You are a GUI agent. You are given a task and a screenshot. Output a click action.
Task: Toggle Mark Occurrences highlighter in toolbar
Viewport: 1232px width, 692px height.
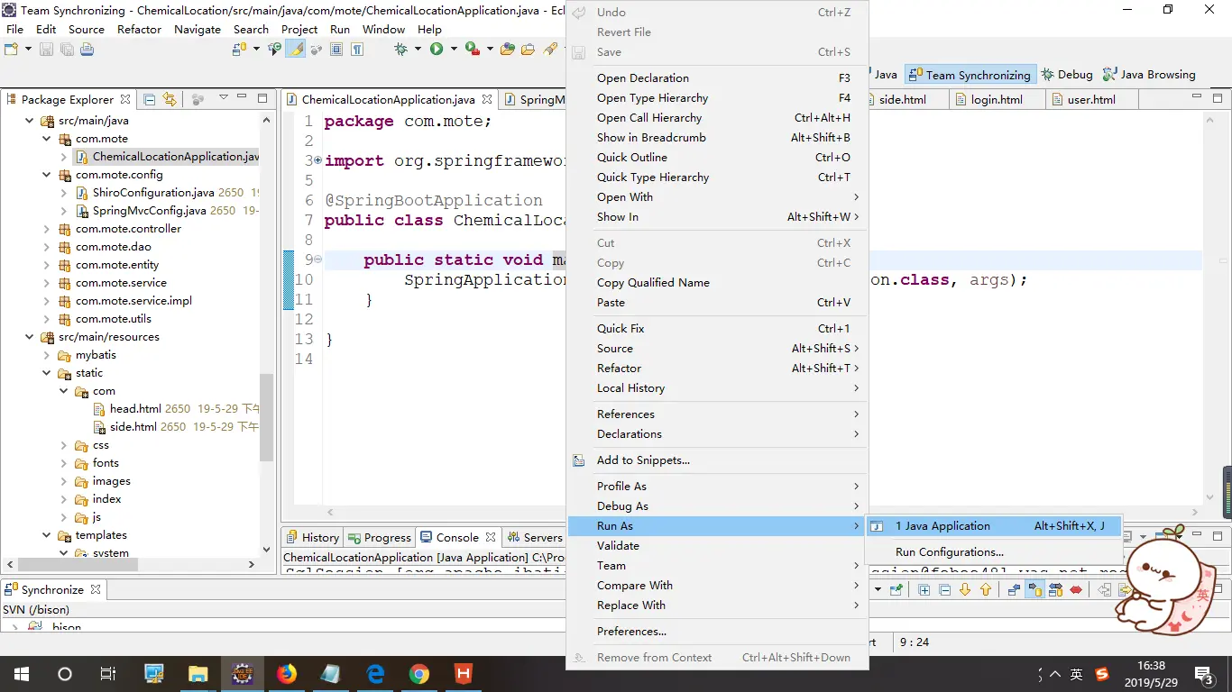pos(296,49)
